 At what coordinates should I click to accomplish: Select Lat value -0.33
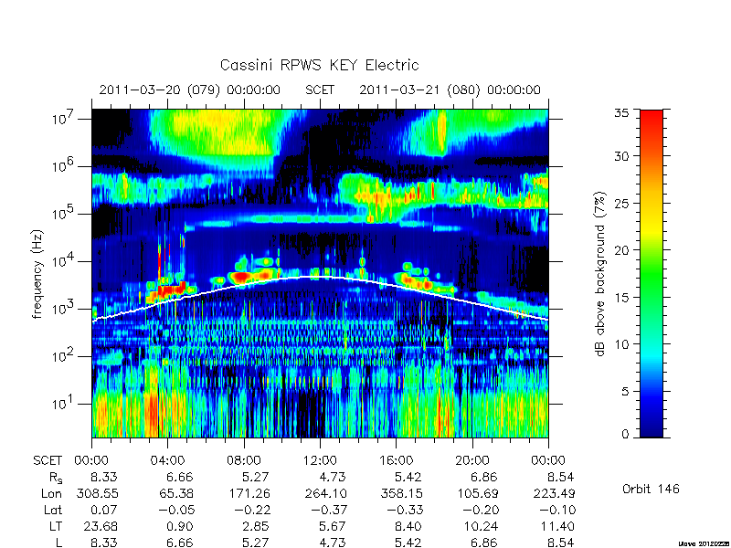click(405, 510)
